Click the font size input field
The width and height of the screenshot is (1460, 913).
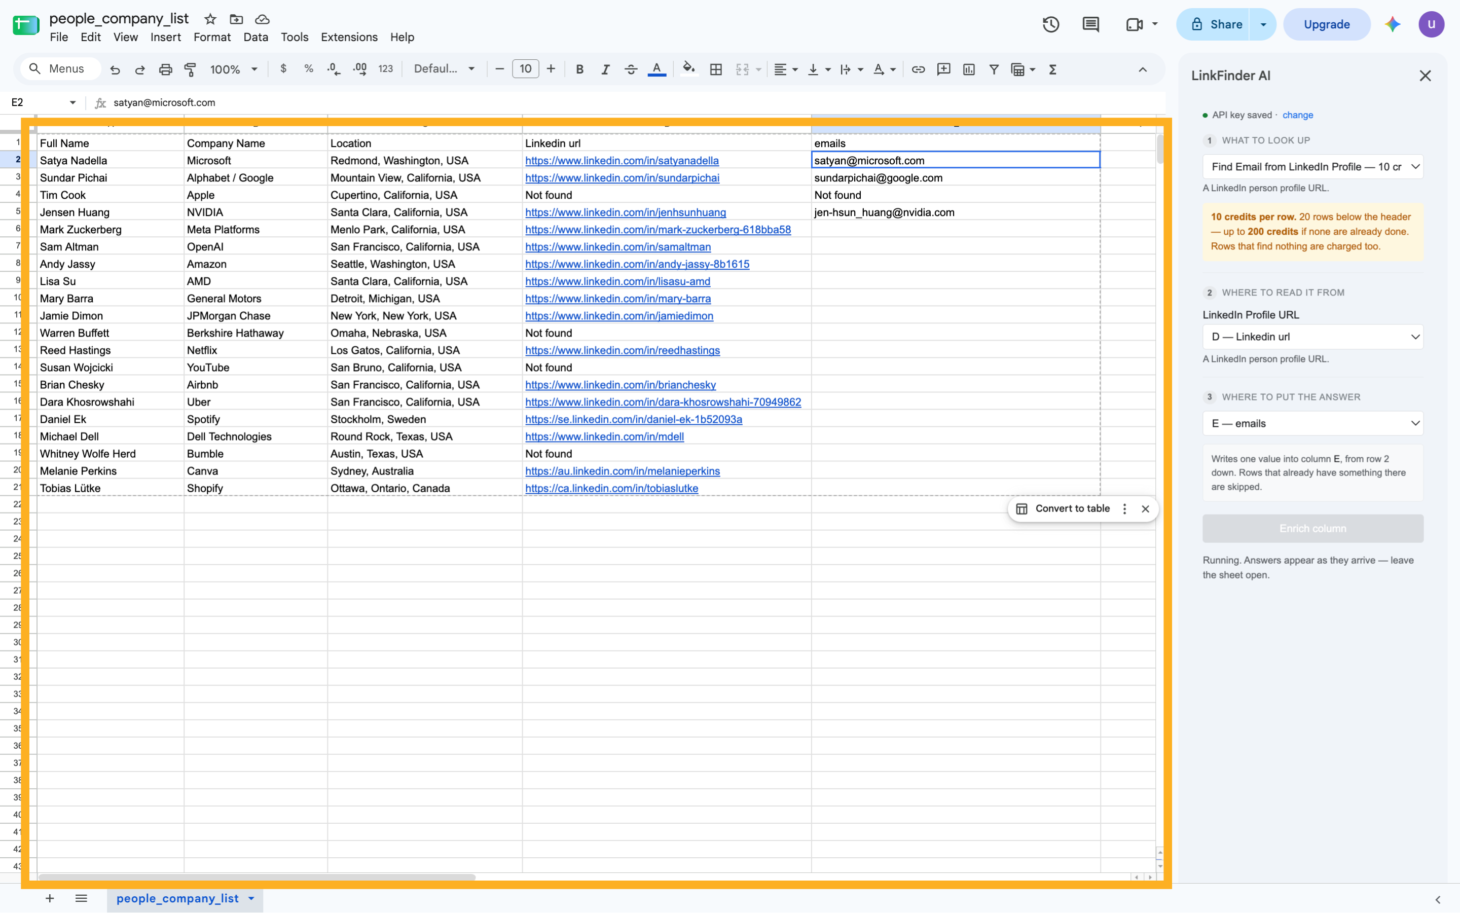(525, 69)
